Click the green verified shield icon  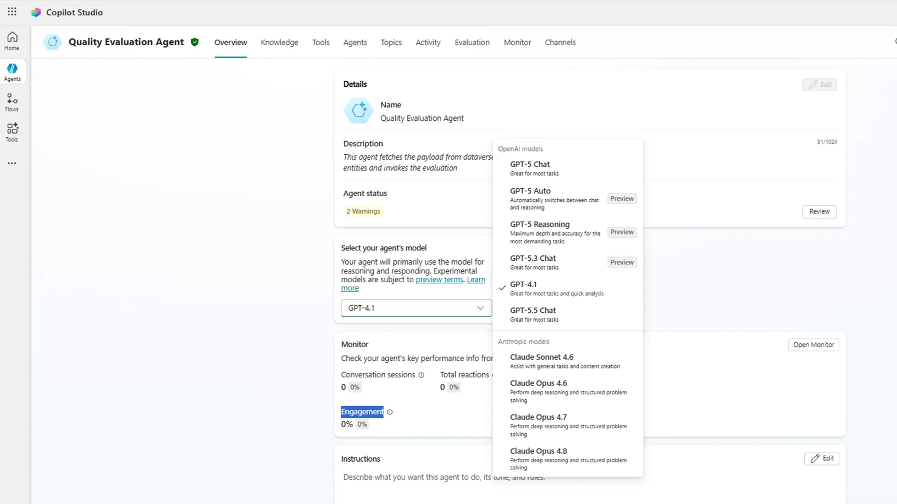[x=195, y=42]
